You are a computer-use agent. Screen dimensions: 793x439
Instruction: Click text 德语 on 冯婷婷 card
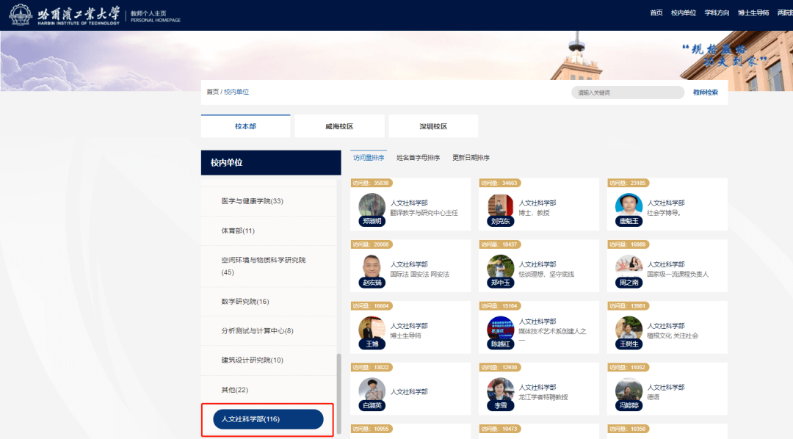(x=653, y=397)
